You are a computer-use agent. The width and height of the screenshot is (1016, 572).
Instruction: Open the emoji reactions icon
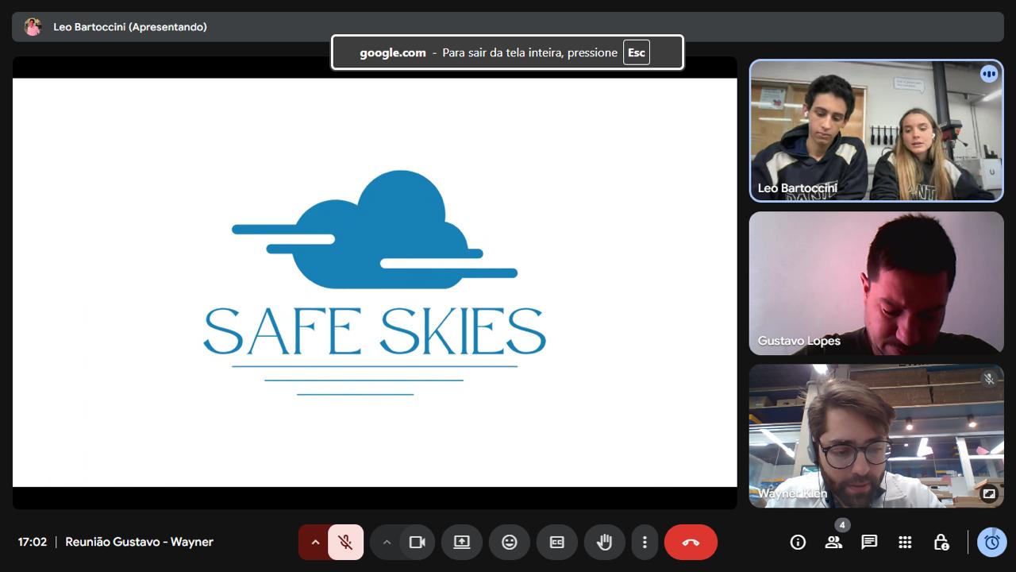click(x=509, y=543)
